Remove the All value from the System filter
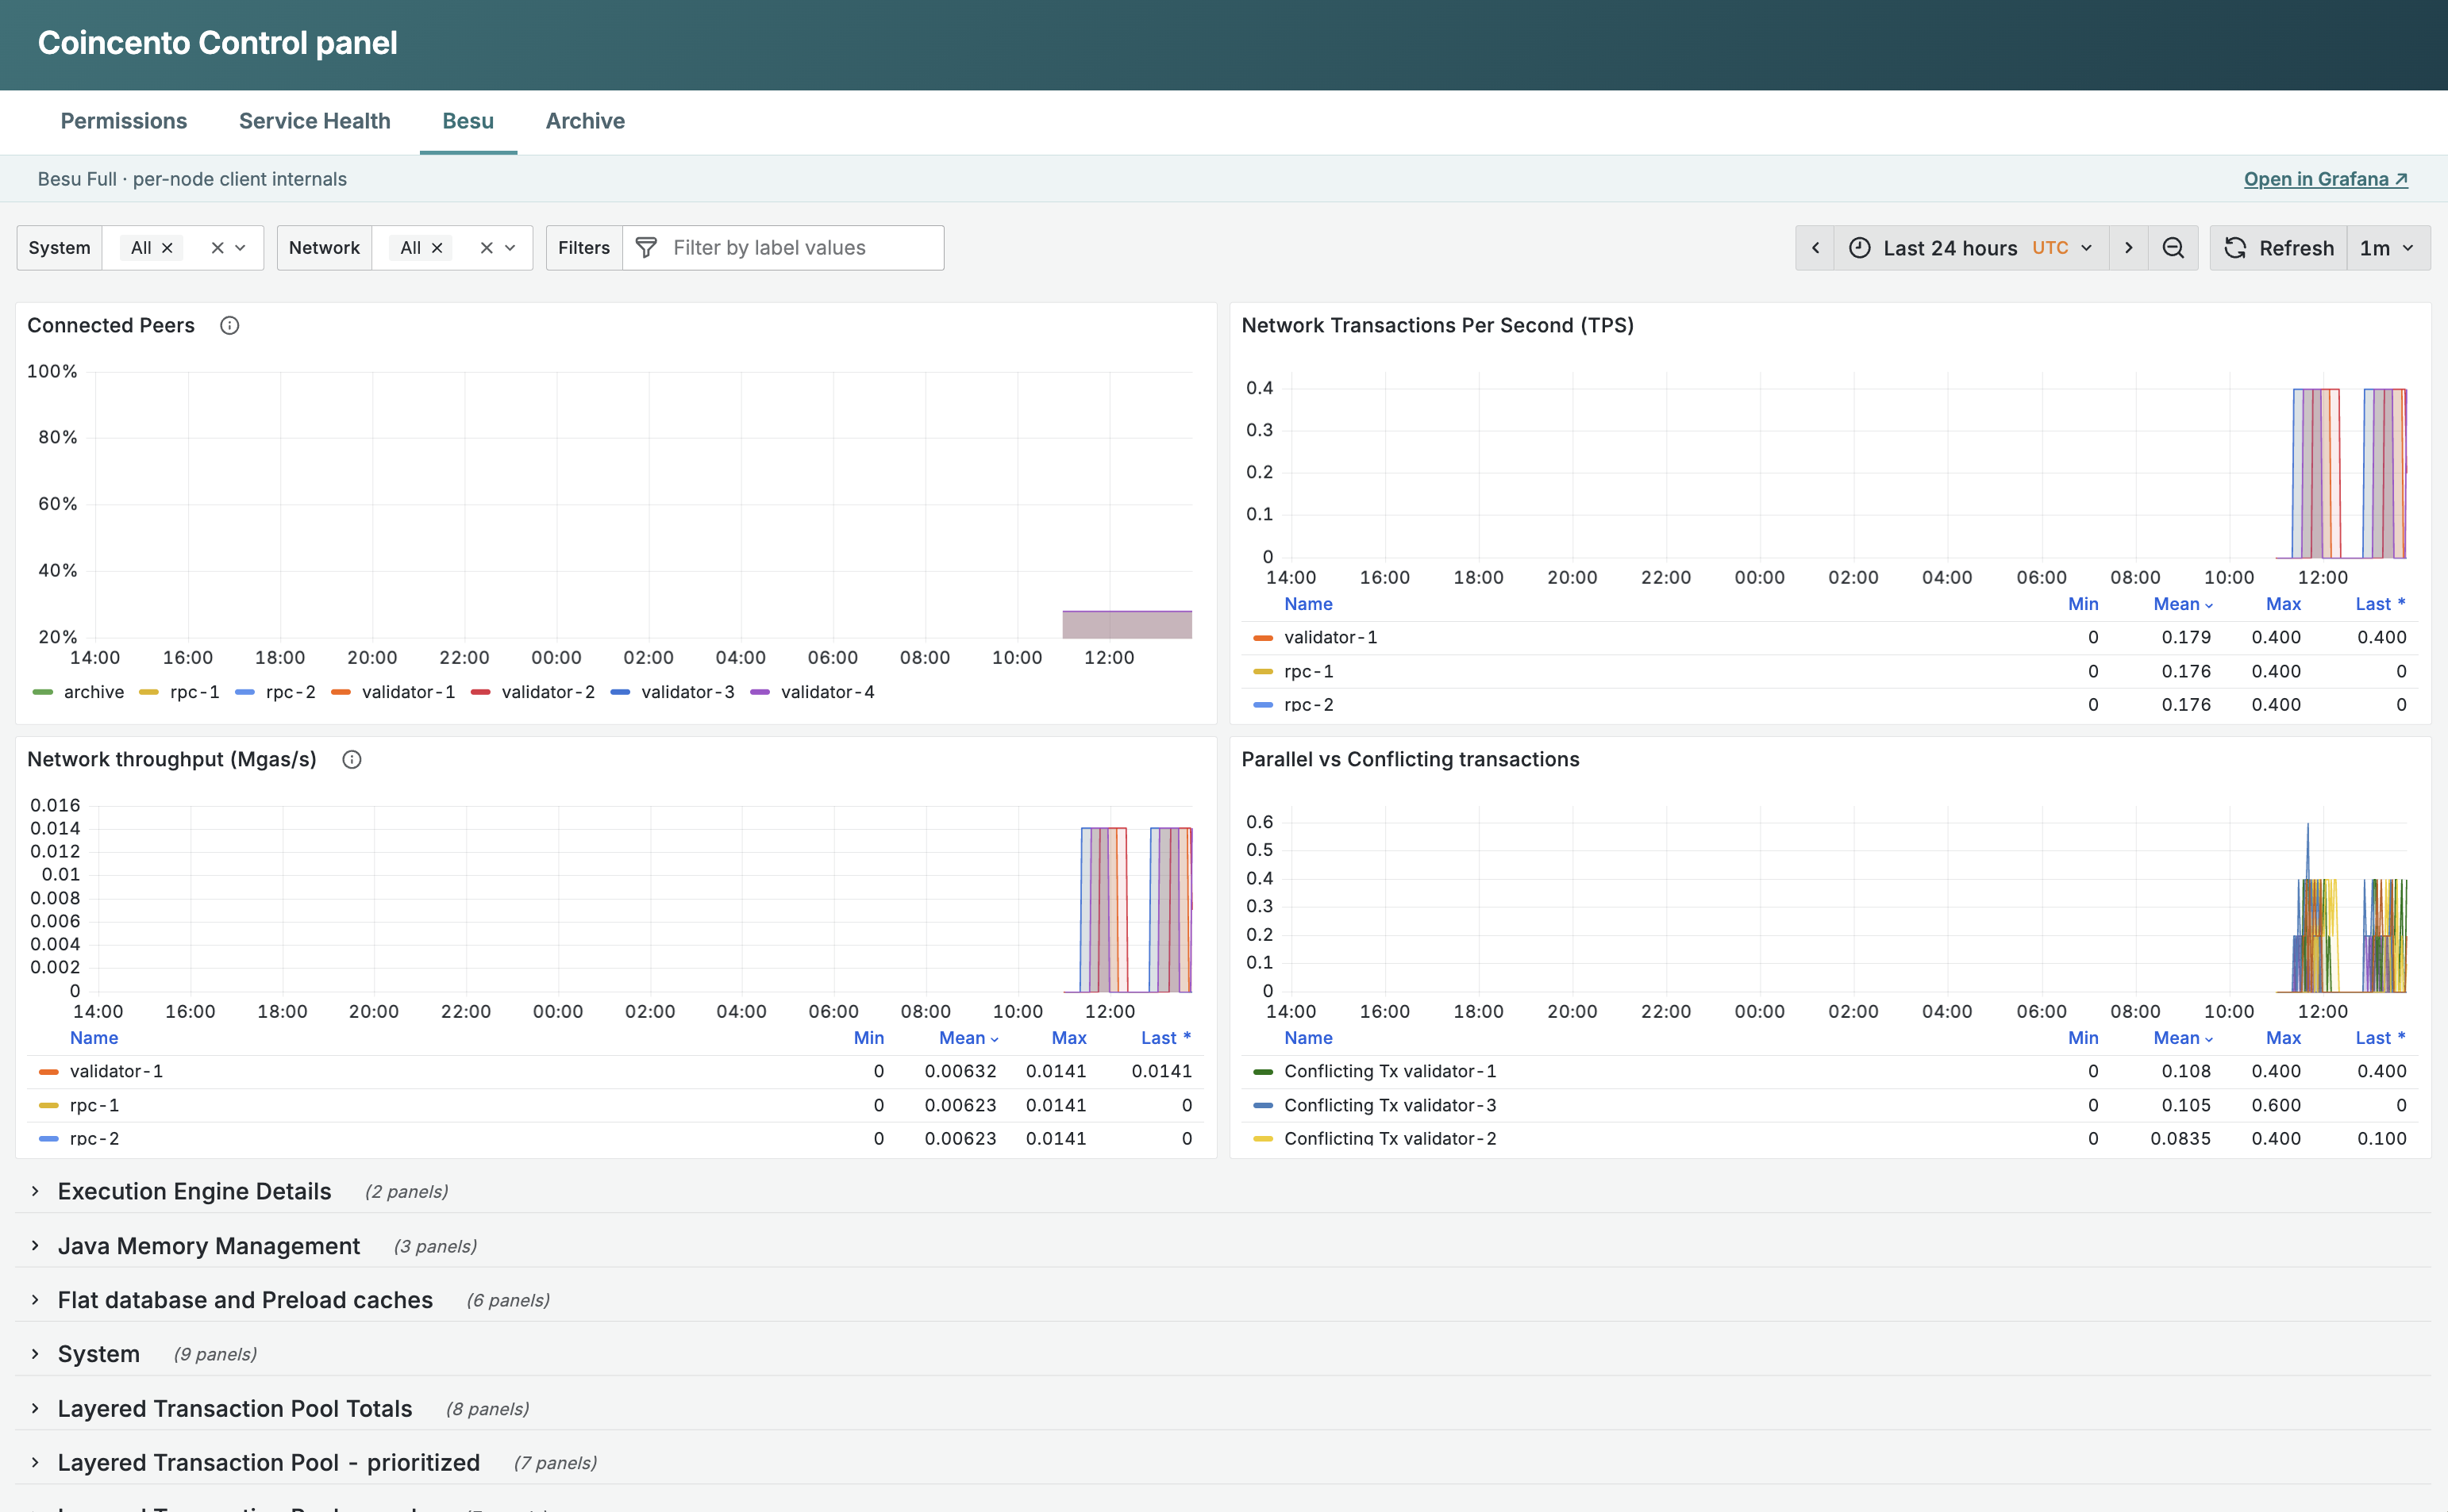Viewport: 2448px width, 1512px height. click(167, 248)
